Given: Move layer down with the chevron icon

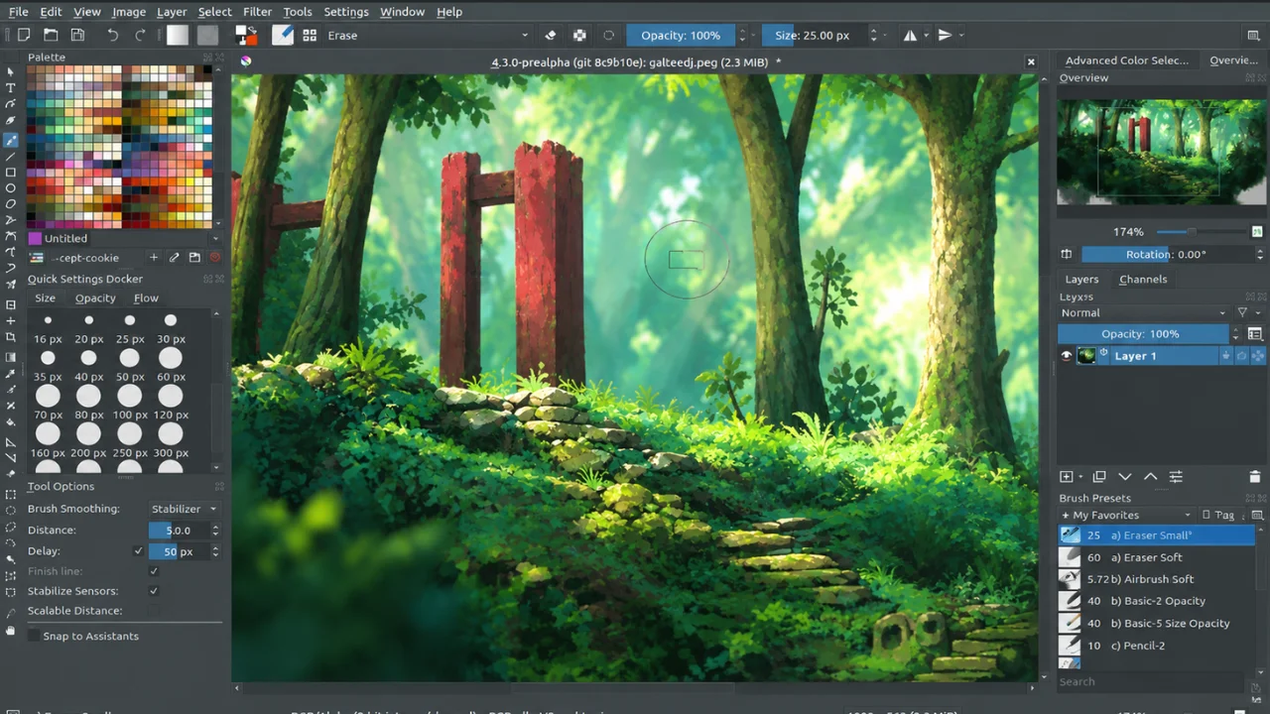Looking at the screenshot, I should pyautogui.click(x=1124, y=477).
